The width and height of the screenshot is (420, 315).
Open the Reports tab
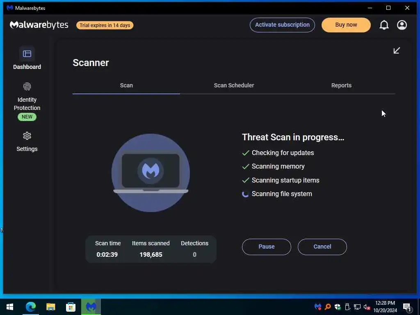[341, 85]
